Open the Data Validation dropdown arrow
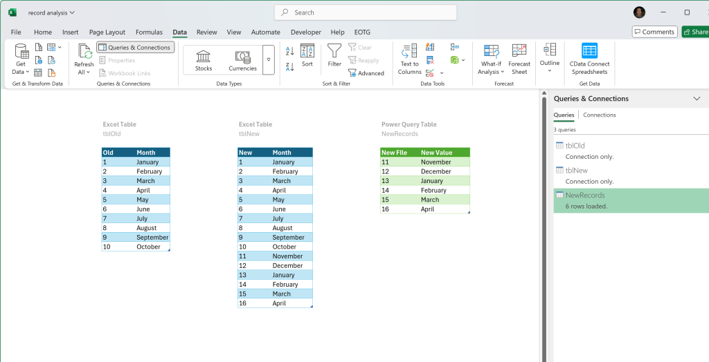 click(442, 73)
